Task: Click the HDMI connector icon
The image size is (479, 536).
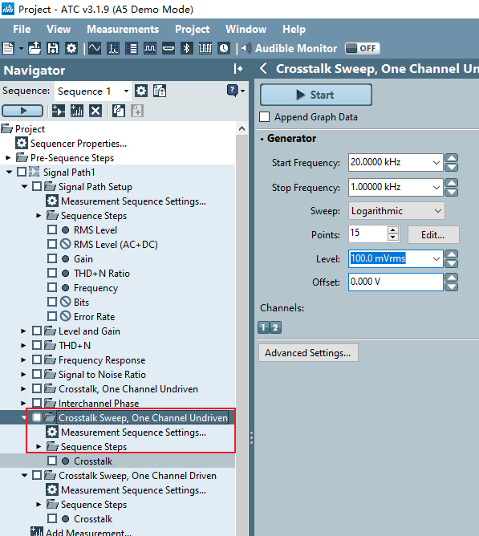Action: coord(168,48)
